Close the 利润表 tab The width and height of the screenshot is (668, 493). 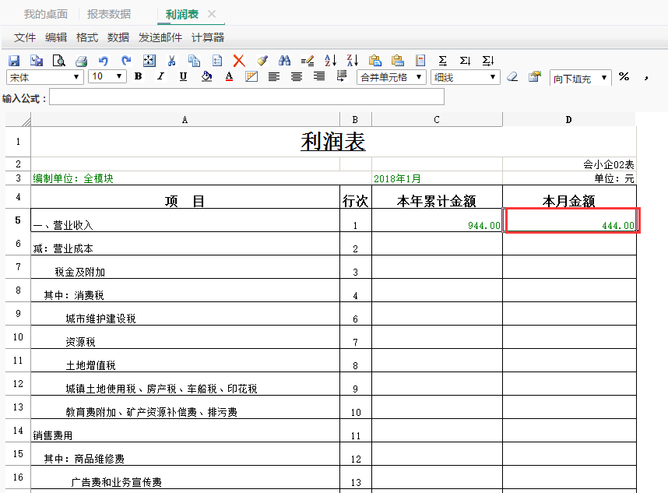tap(212, 14)
